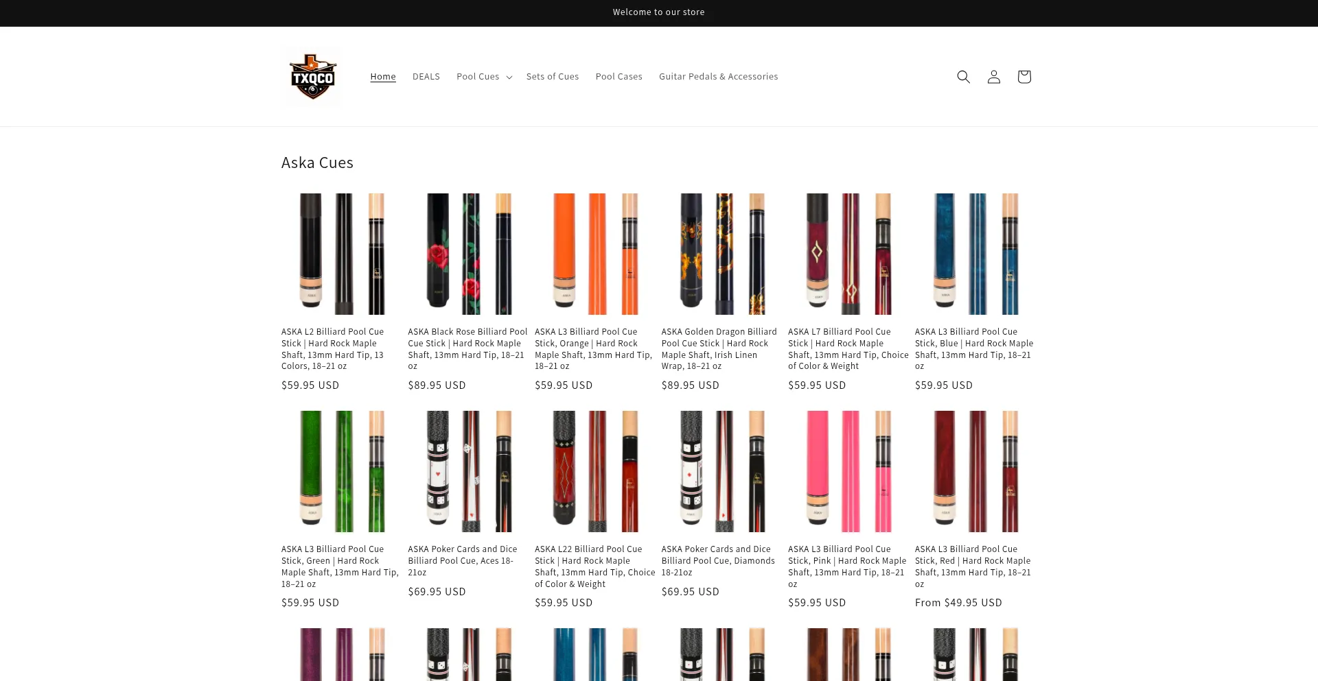Open ASKA Poker Cards Diamonds cue image
Image resolution: width=1318 pixels, height=681 pixels.
click(721, 471)
